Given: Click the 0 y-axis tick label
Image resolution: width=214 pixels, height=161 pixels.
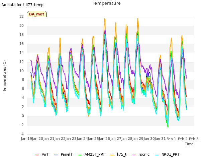Looking at the screenshot, I should (x=23, y=116).
